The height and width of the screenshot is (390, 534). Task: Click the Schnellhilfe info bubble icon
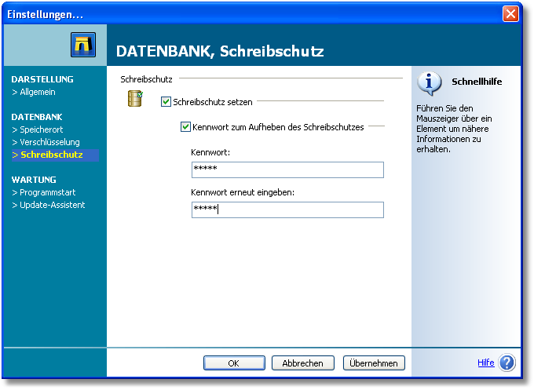[x=429, y=82]
